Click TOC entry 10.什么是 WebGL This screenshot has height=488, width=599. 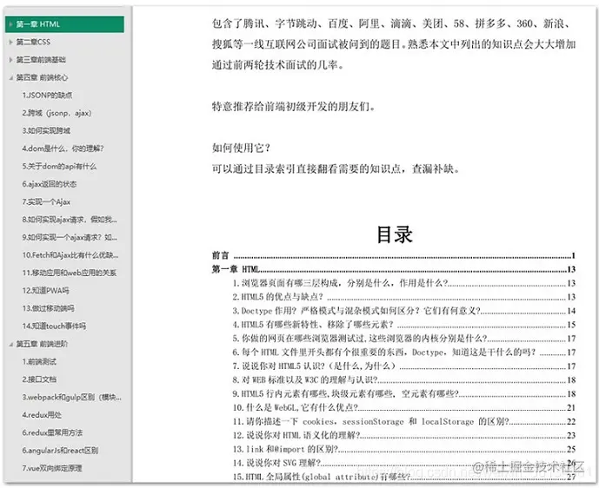point(404,407)
